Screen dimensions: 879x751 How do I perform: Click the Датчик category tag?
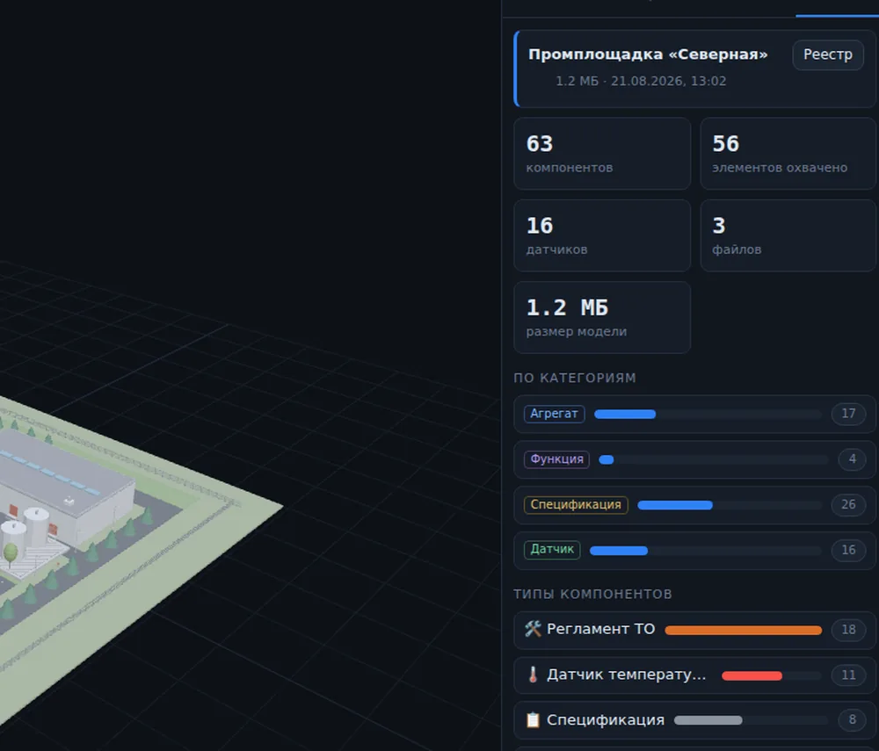pos(552,549)
